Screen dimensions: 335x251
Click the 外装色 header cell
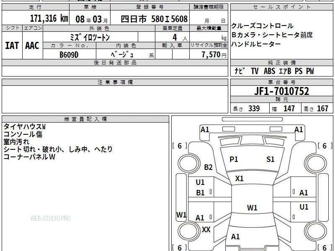pos(99,28)
